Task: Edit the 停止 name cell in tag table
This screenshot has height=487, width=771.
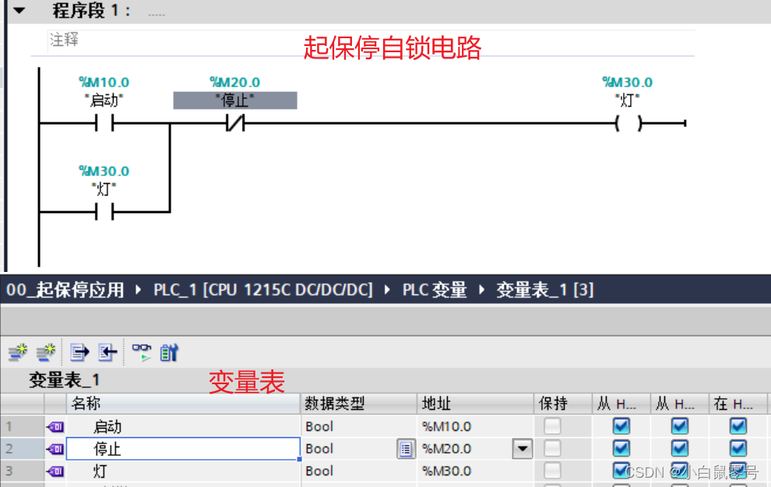Action: (x=184, y=449)
